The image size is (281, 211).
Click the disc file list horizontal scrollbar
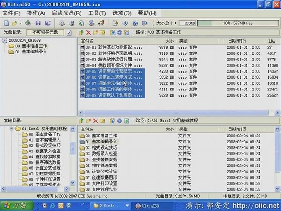pyautogui.click(x=177, y=113)
